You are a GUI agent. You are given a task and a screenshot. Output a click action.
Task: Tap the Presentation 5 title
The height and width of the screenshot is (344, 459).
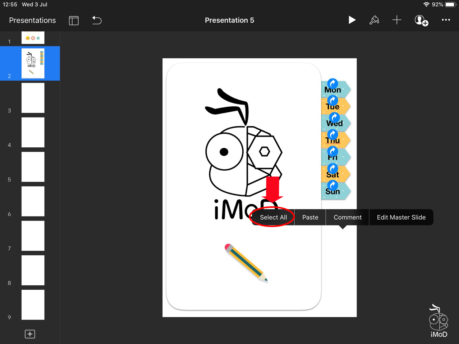point(229,20)
